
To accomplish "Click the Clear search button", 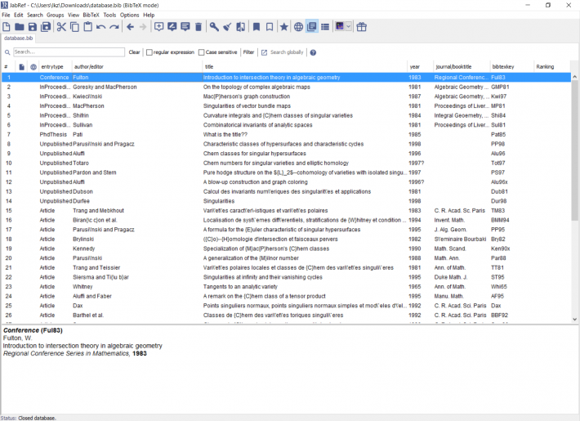I will coord(134,52).
